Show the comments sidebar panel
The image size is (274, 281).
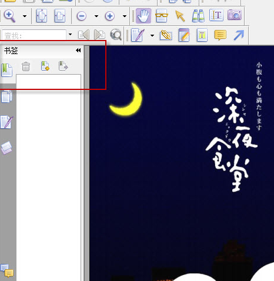[x=7, y=270]
